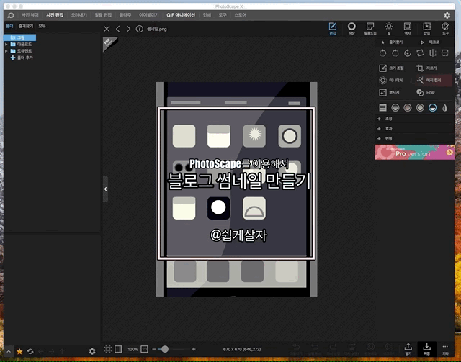Switch to the GIF 애니메이션 tab
Screen dimensions: 461x362
coord(181,15)
